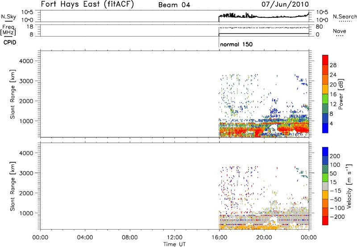Click the '04:00' time tick label
Viewport: 357px width, 247px height.
pos(85,238)
